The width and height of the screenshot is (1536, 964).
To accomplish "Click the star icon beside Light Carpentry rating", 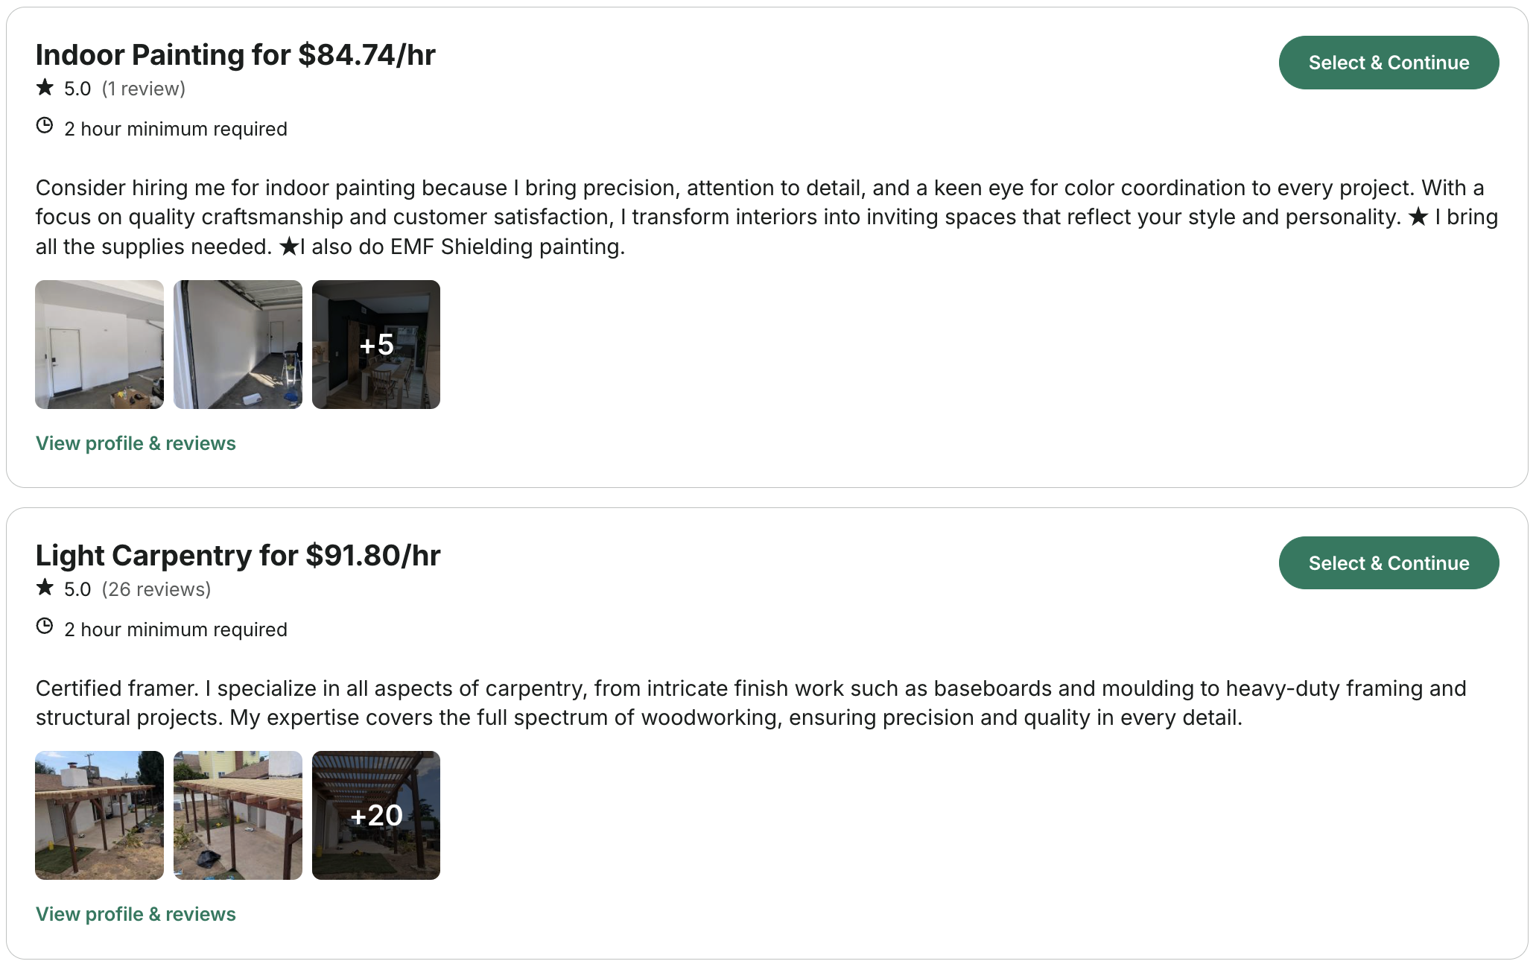I will click(x=45, y=588).
